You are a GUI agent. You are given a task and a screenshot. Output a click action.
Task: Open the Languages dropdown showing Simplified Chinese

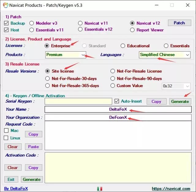point(165,55)
